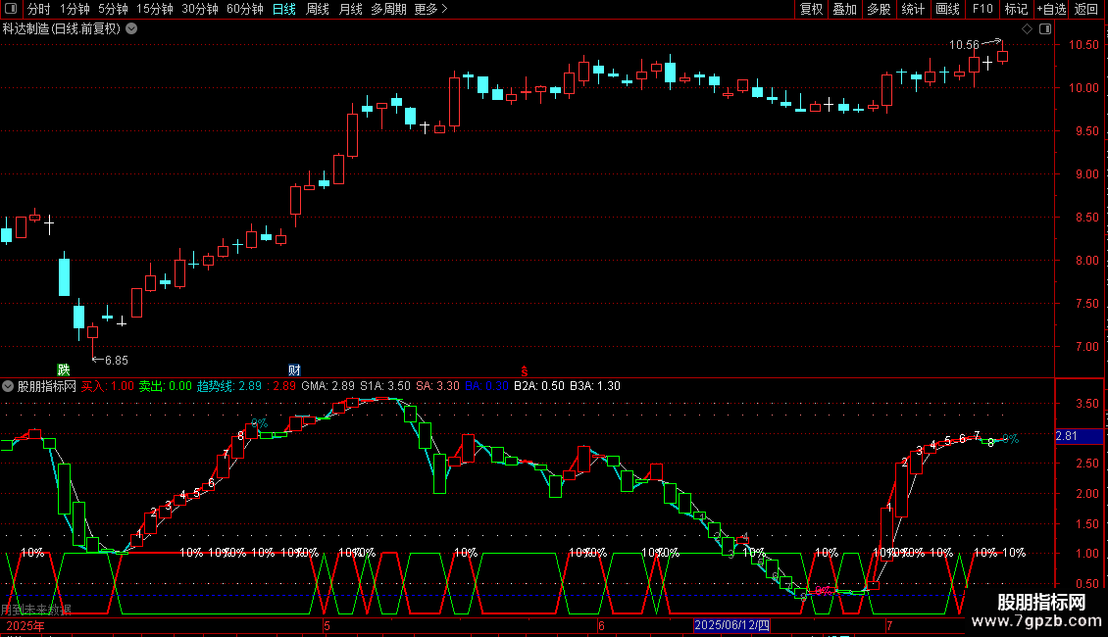
Task: Switch to the 周线 weekly chart
Action: pyautogui.click(x=318, y=9)
